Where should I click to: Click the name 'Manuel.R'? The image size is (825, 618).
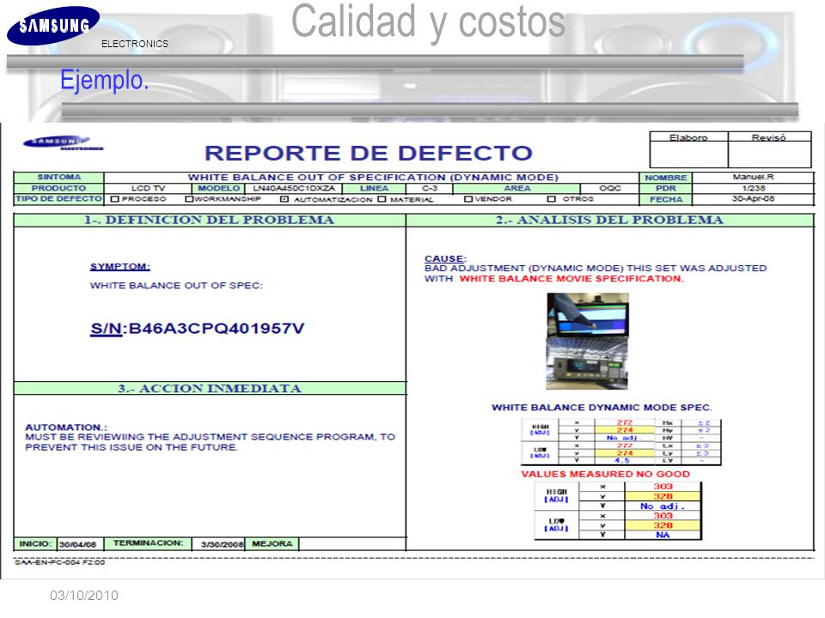[753, 177]
